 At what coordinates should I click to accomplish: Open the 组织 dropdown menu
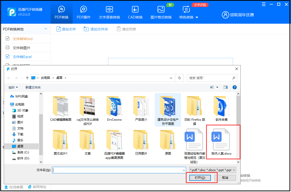click(x=13, y=88)
